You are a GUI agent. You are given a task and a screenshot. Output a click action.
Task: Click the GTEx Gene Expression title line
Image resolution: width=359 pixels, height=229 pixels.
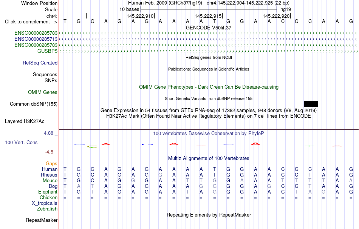coord(209,111)
